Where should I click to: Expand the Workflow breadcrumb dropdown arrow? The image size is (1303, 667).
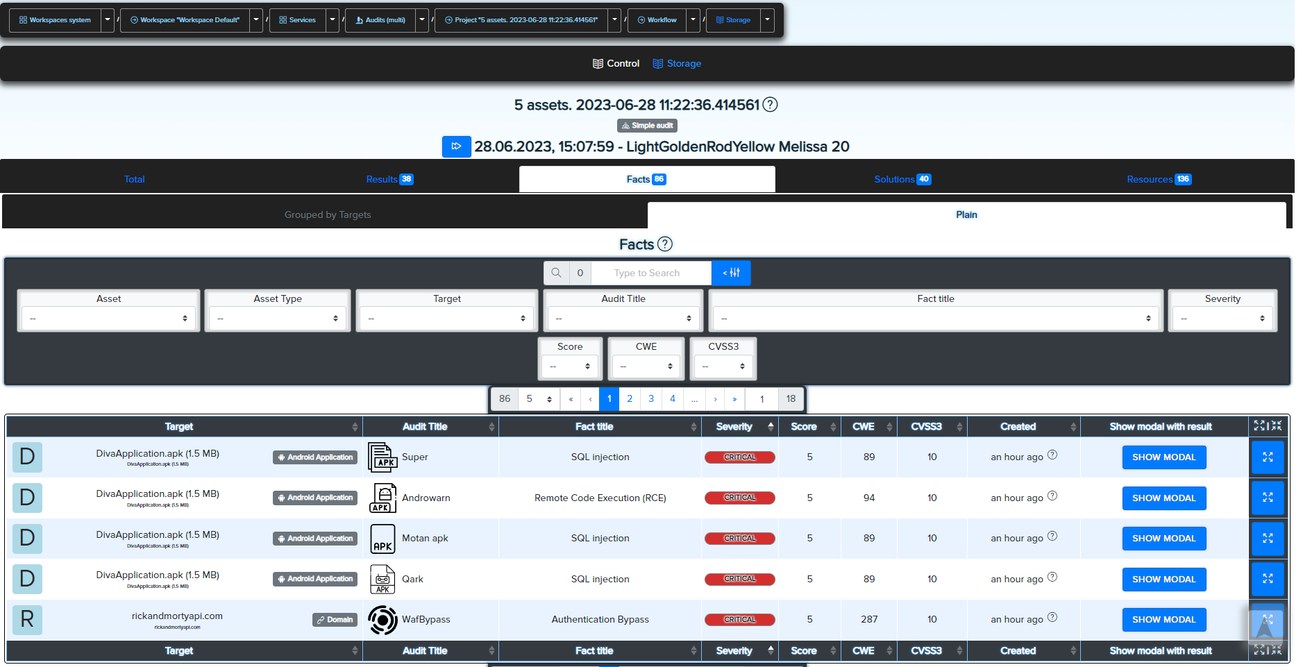(x=693, y=19)
